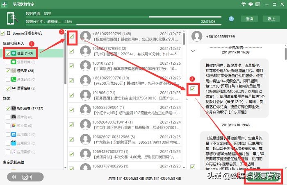The height and width of the screenshot is (185, 287).
Task: Click the message board icon in title bar
Action: [258, 4]
